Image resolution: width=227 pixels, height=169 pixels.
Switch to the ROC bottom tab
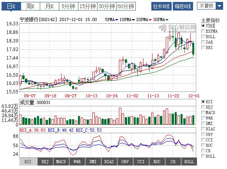(157, 162)
